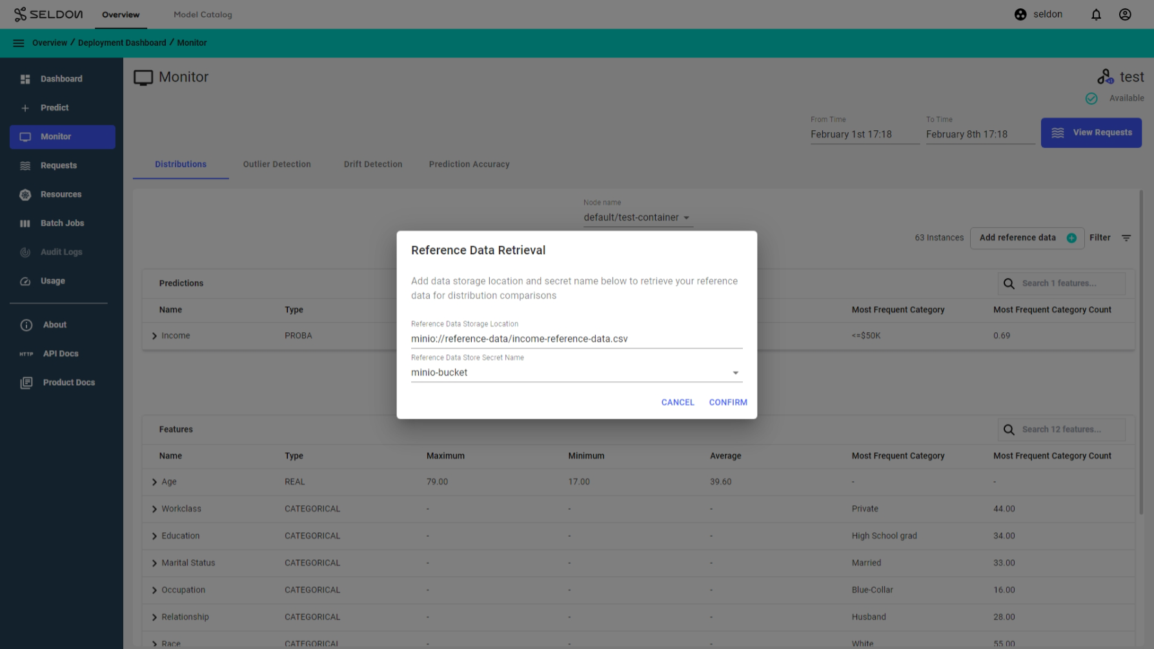Confirm the reference data retrieval
1154x649 pixels.
(728, 403)
